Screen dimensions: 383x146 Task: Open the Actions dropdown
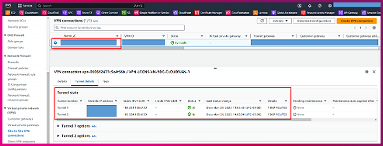point(280,21)
